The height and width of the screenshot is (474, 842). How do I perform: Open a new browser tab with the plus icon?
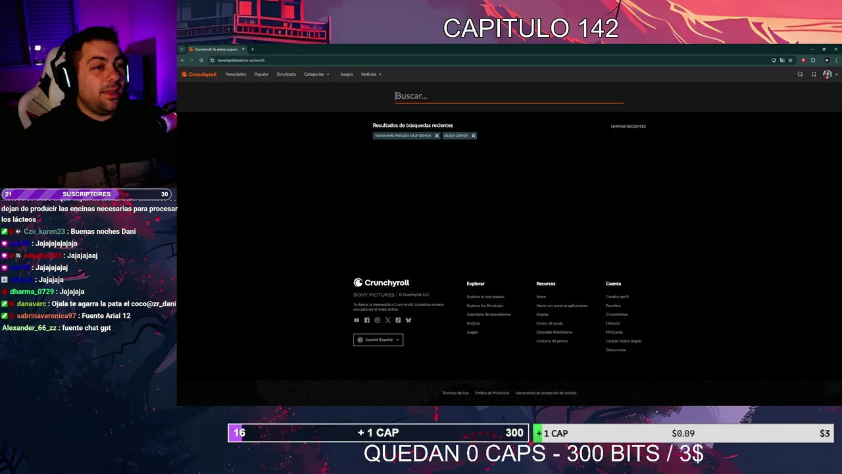(x=253, y=49)
